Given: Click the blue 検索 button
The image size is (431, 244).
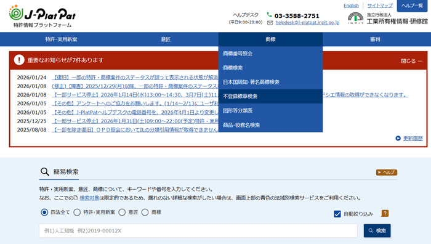Looking at the screenshot, I should pos(377,230).
